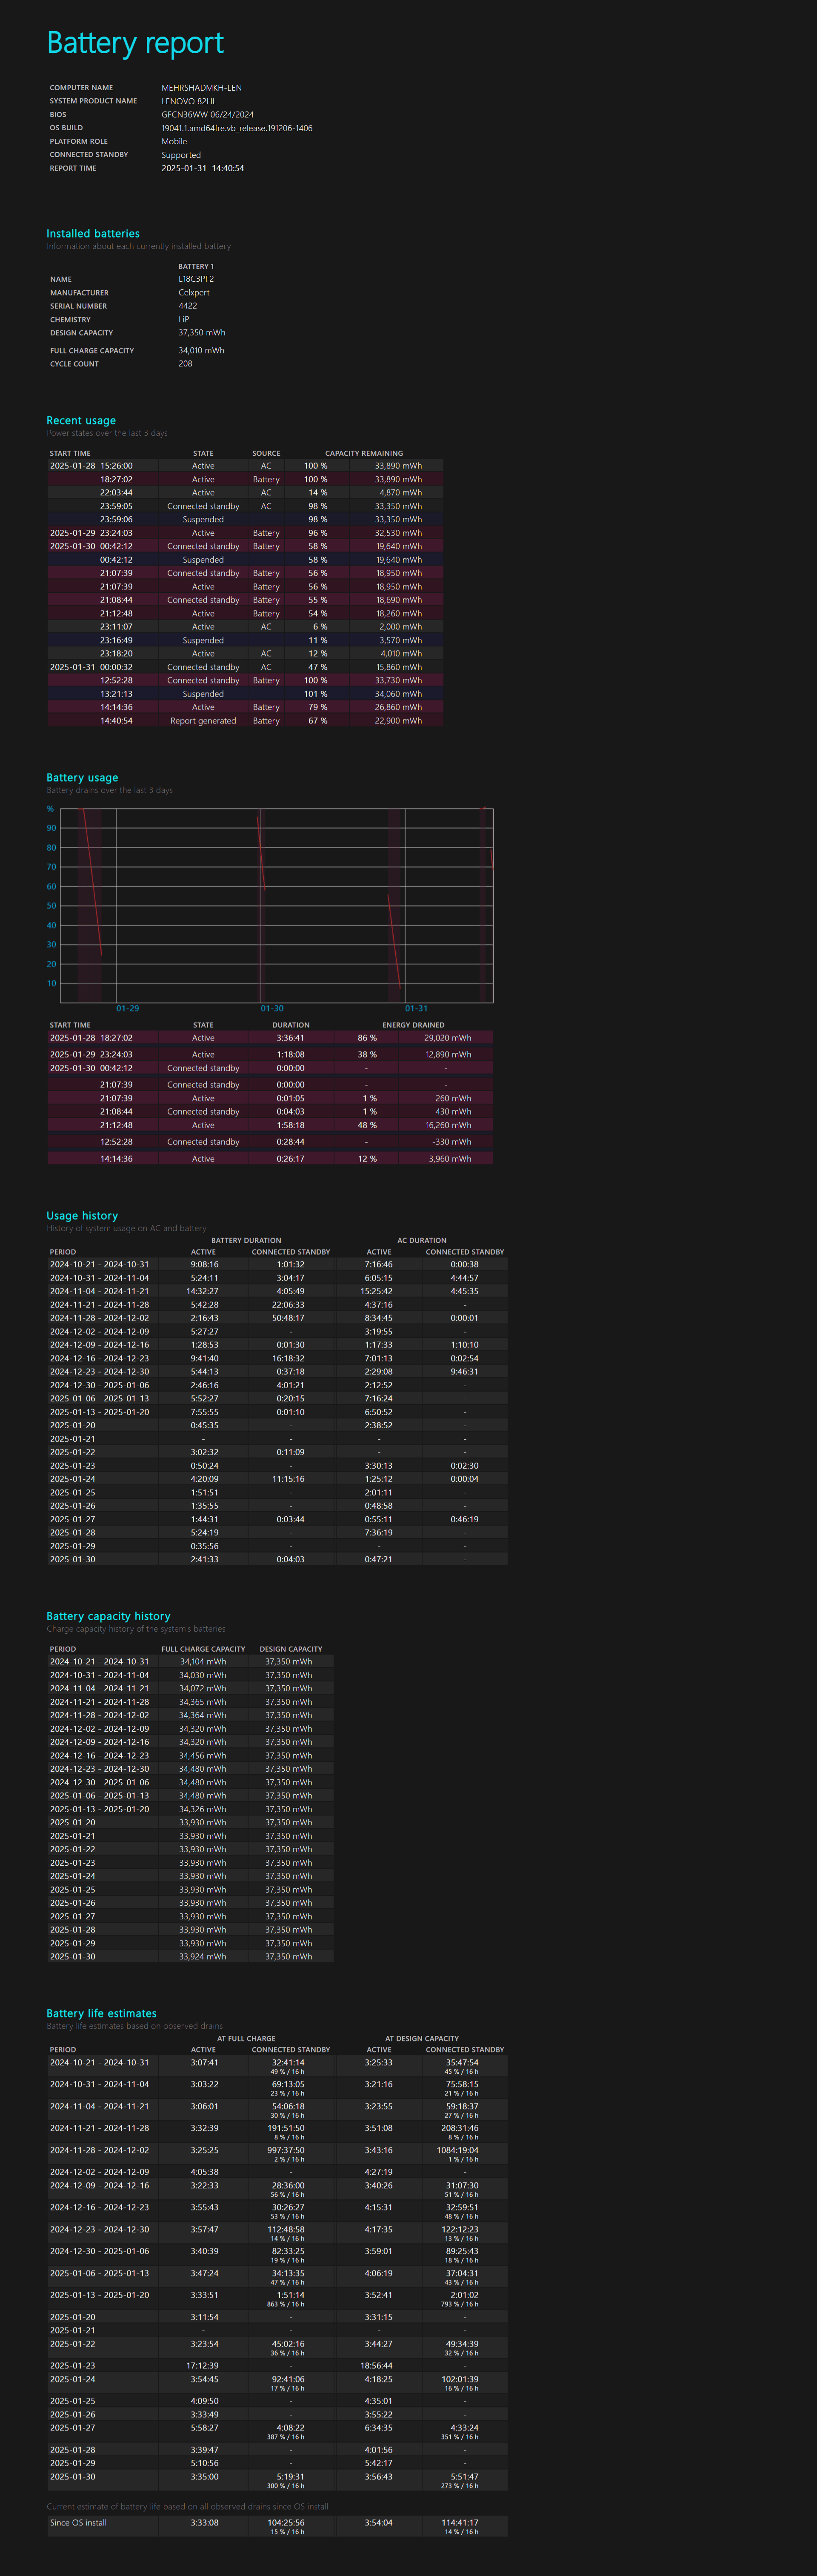
Task: Click the 01-30 date label on chart
Action: click(x=272, y=1008)
